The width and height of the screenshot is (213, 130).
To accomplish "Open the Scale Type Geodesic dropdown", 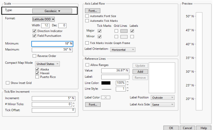I will pos(52,11).
